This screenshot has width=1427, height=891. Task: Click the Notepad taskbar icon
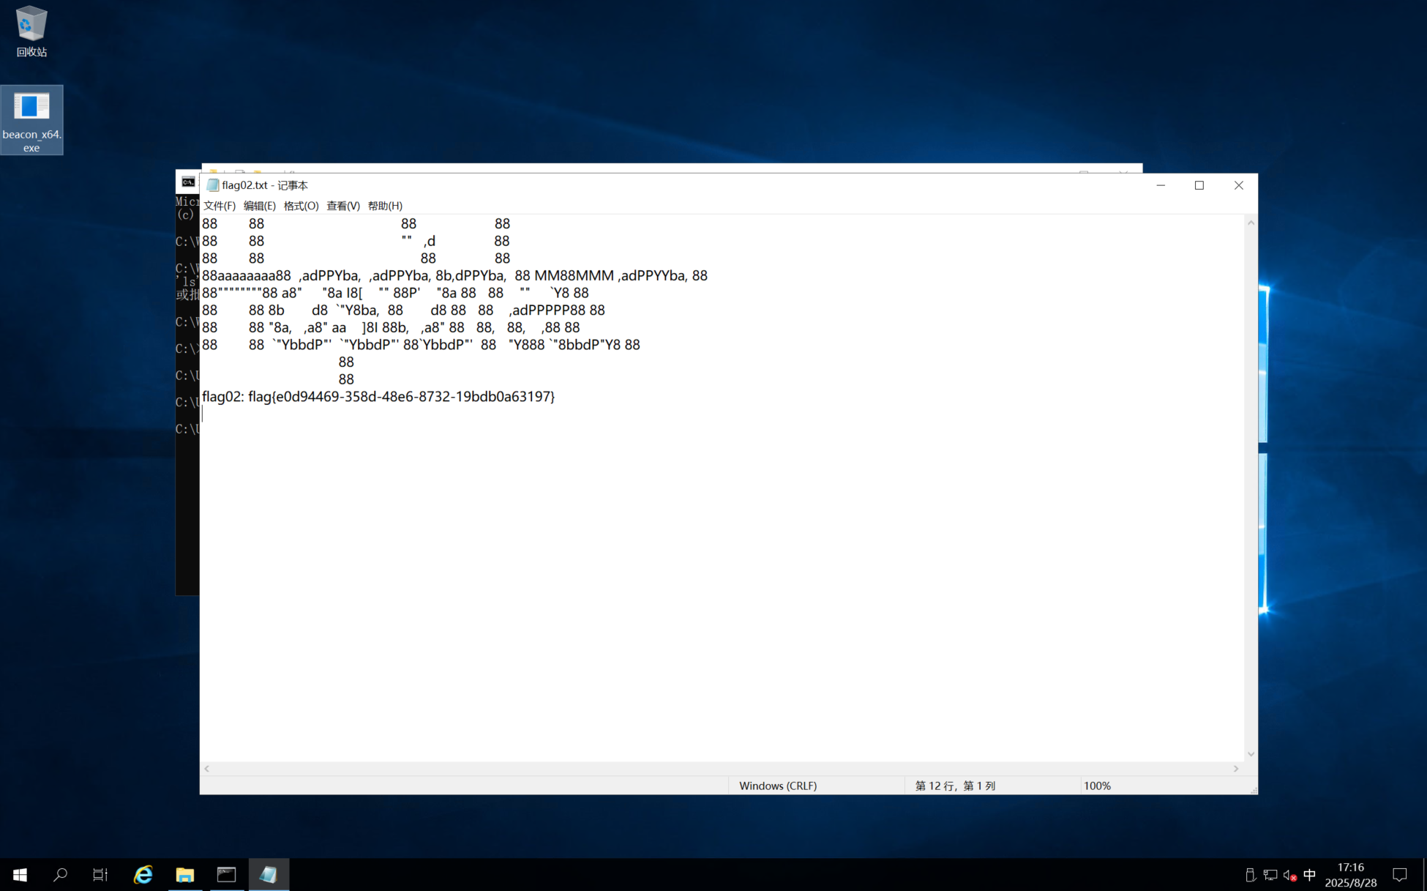pyautogui.click(x=269, y=874)
